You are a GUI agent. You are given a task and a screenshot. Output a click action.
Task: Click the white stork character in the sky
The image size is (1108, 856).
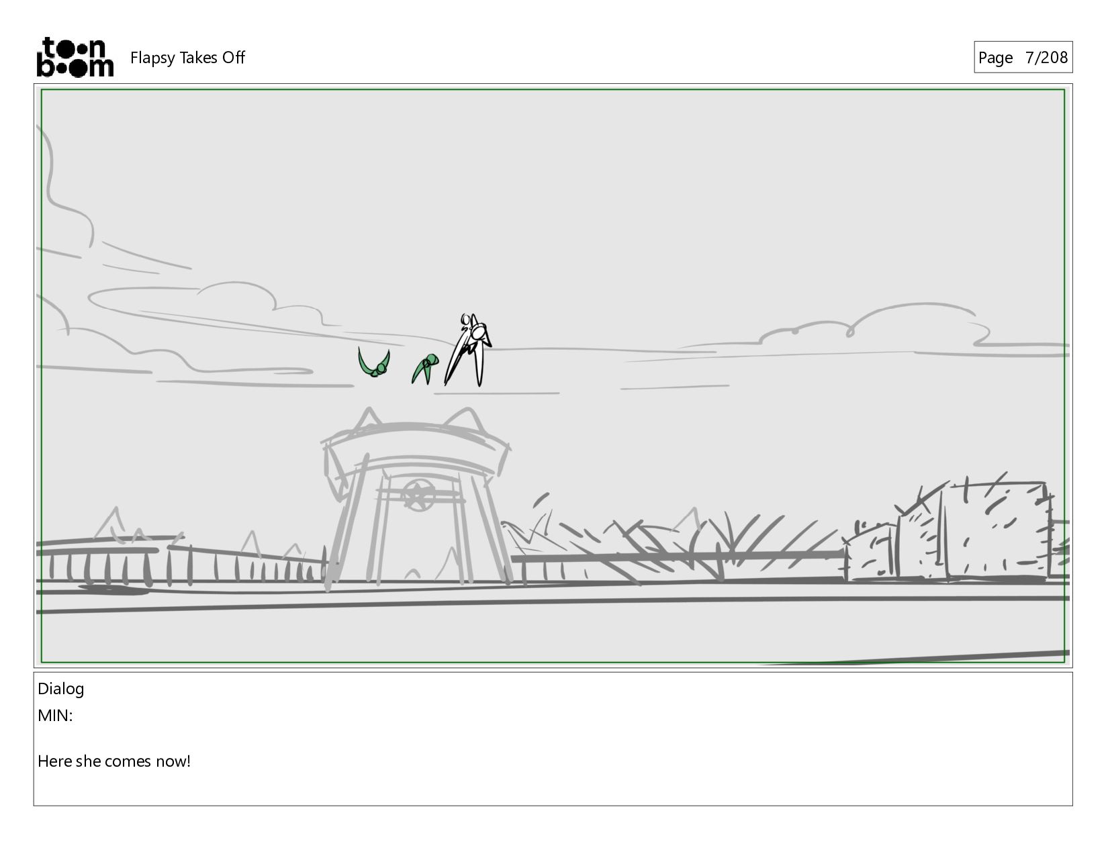pos(468,350)
